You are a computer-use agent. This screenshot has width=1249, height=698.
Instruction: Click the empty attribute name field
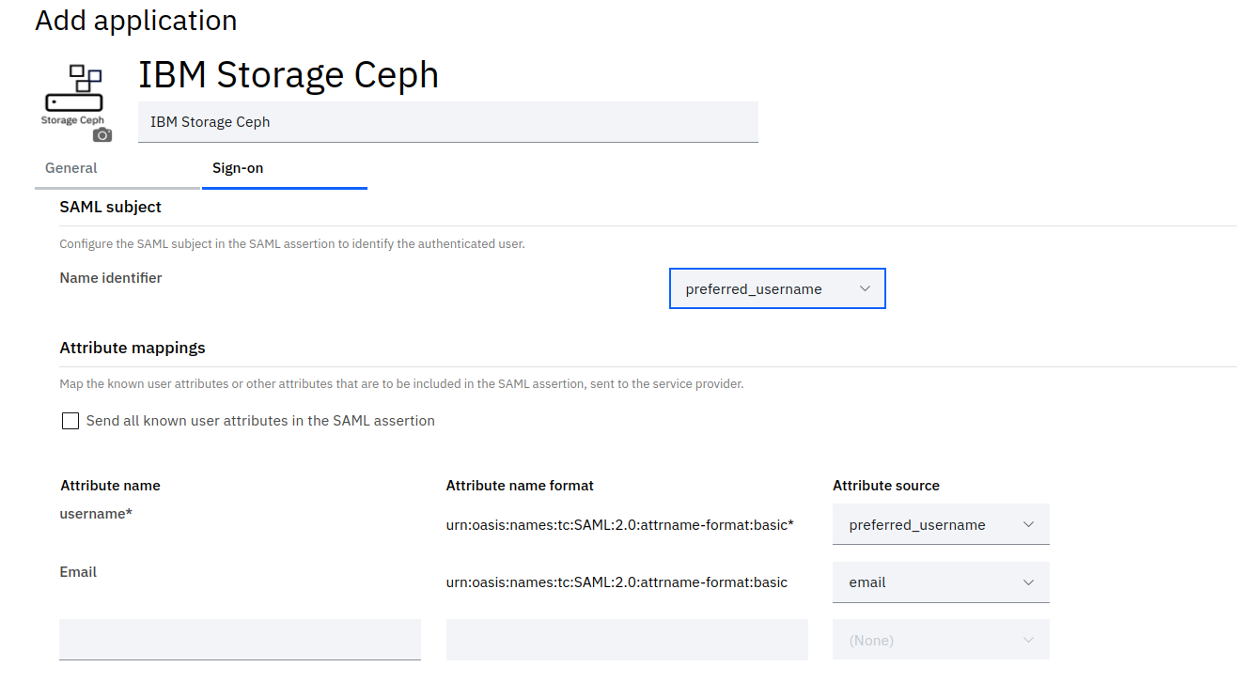coord(240,640)
